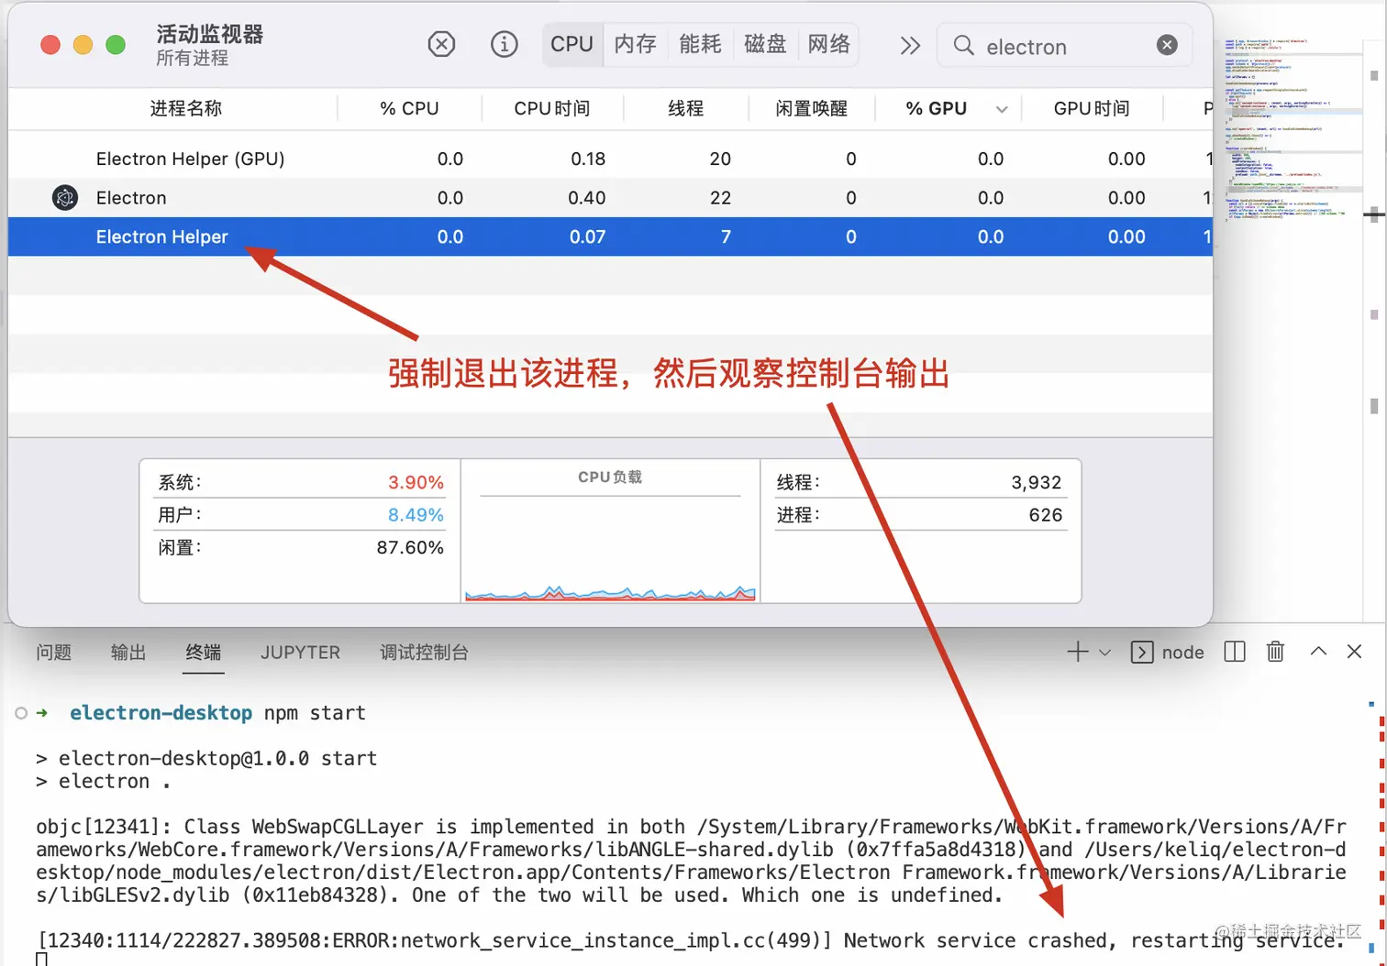1387x966 pixels.
Task: Click the 0.18 CPU time value
Action: 588,159
